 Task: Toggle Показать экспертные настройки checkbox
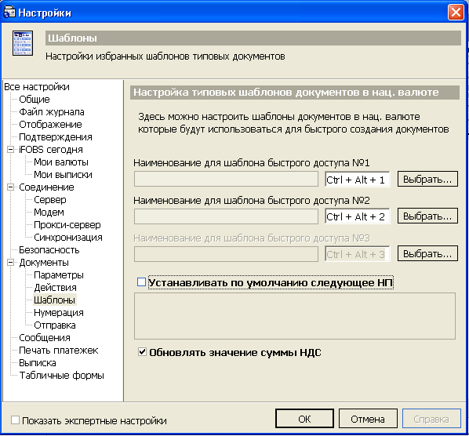coord(15,420)
